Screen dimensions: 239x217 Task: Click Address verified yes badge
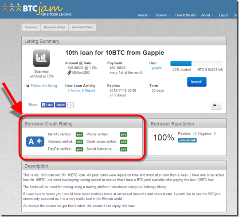tap(79, 142)
